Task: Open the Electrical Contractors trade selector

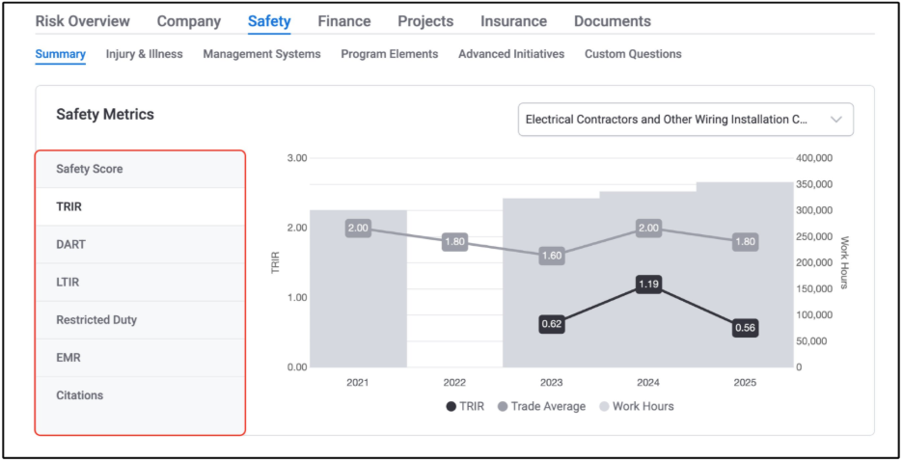Action: coord(685,120)
